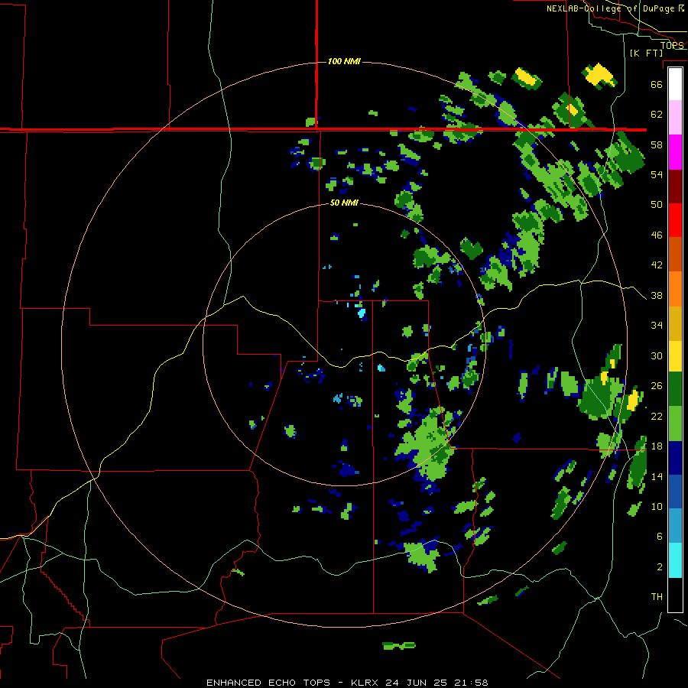The height and width of the screenshot is (688, 688).
Task: Click the NEXLAB-College of DuPage credit text
Action: click(x=615, y=8)
